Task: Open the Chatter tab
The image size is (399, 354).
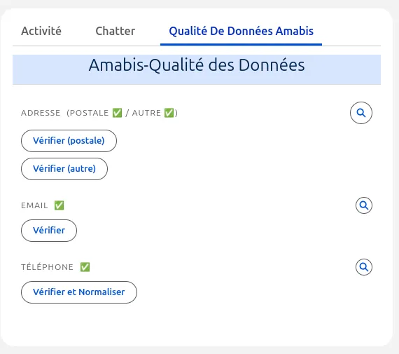Action: [x=115, y=31]
